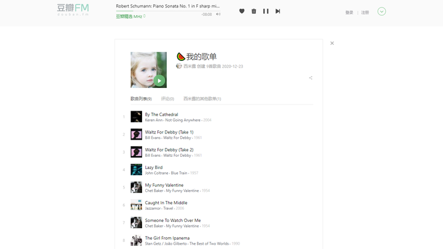Trash the currently playing song
Image resolution: width=443 pixels, height=249 pixels.
click(x=253, y=11)
